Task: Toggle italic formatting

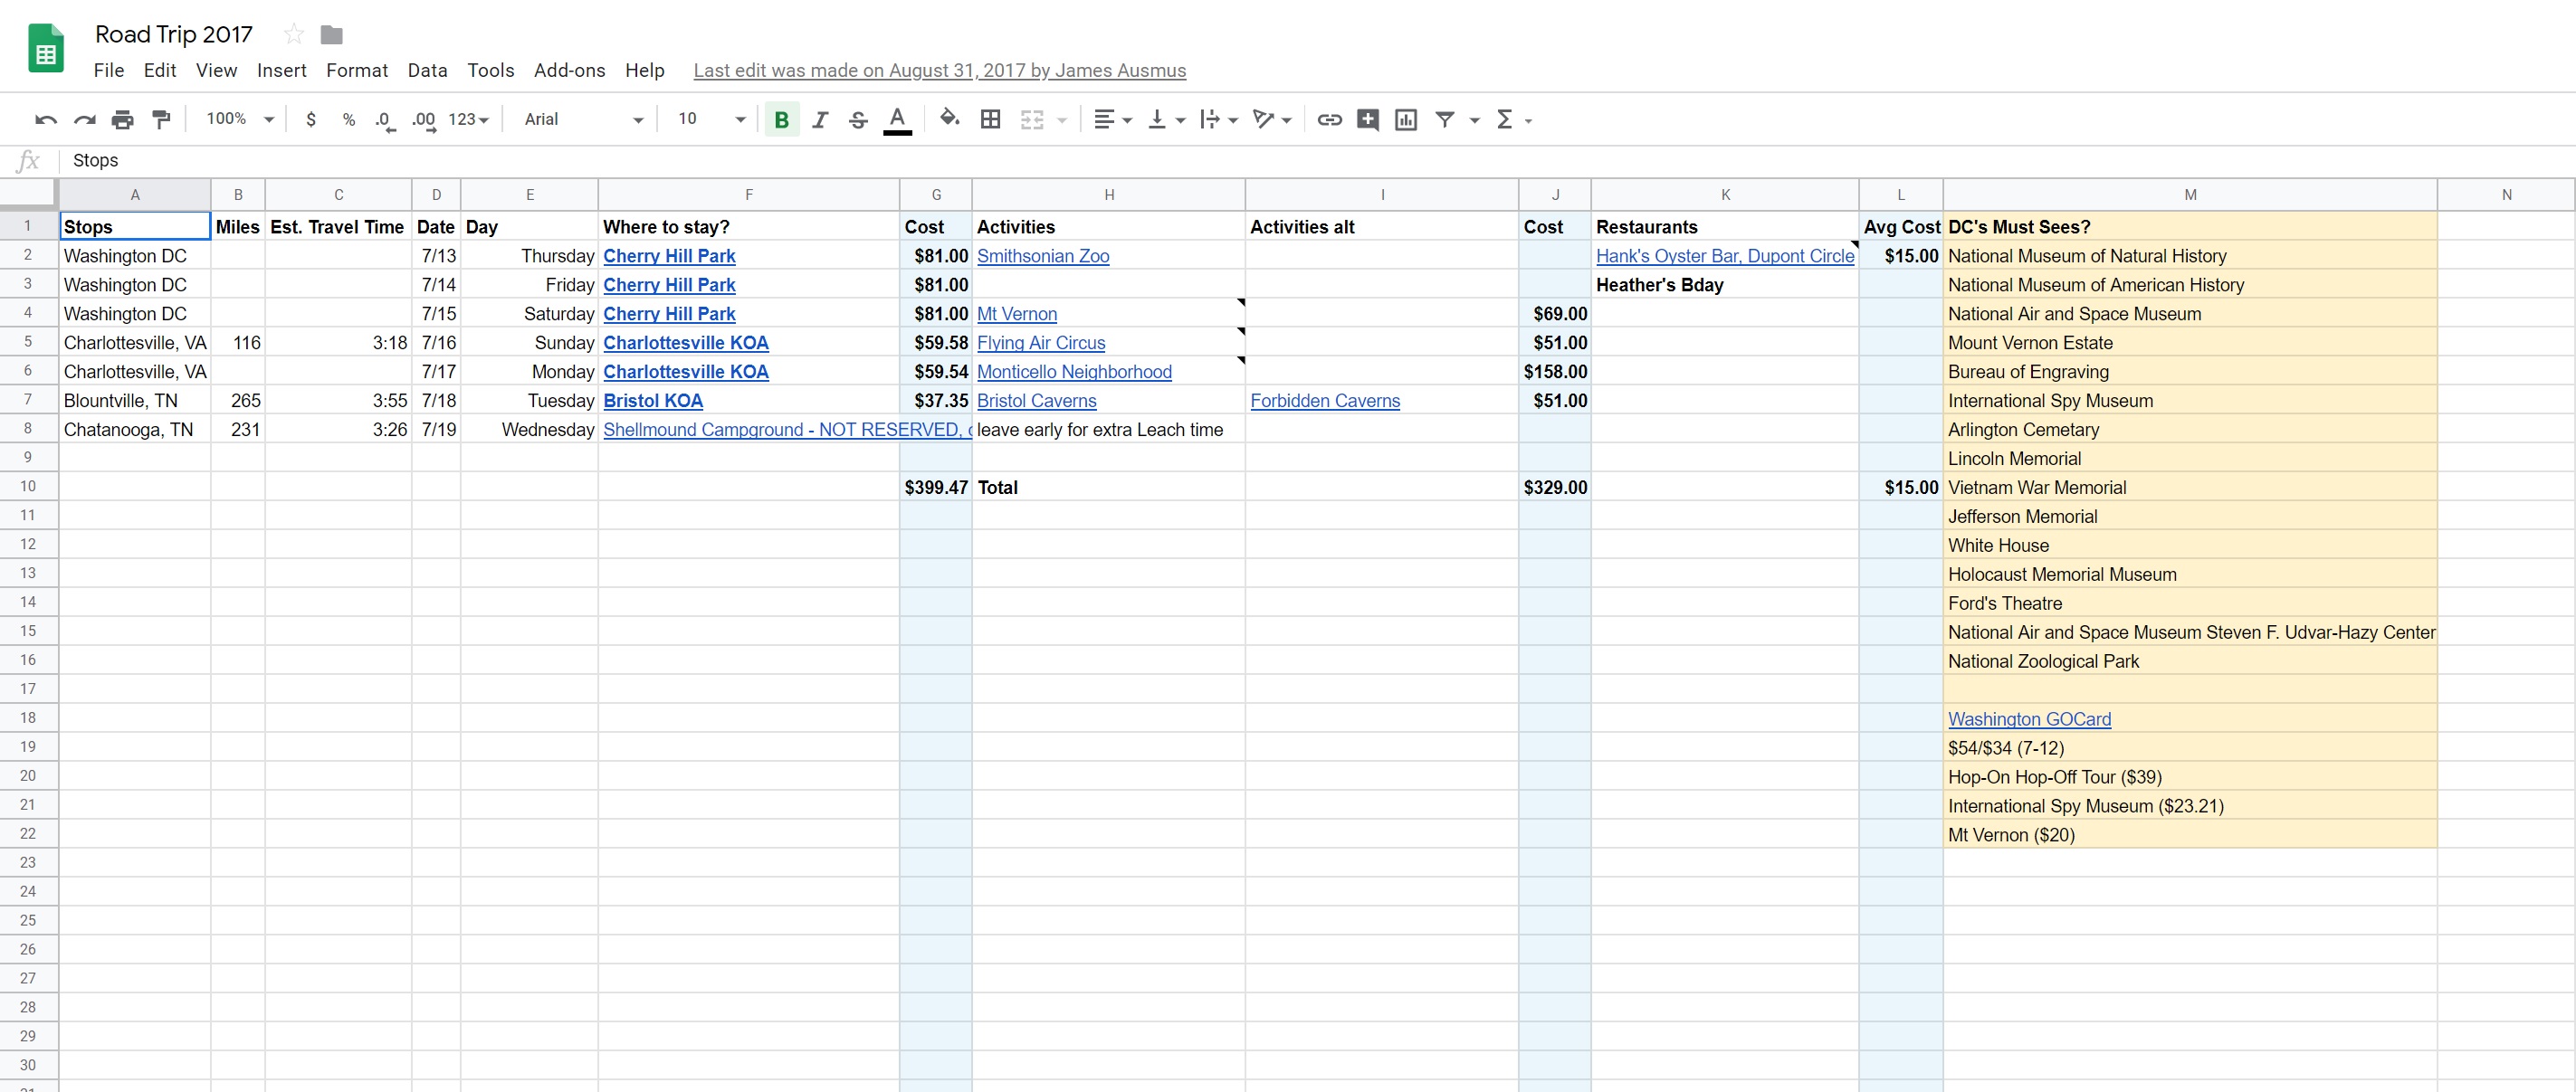Action: pyautogui.click(x=820, y=120)
